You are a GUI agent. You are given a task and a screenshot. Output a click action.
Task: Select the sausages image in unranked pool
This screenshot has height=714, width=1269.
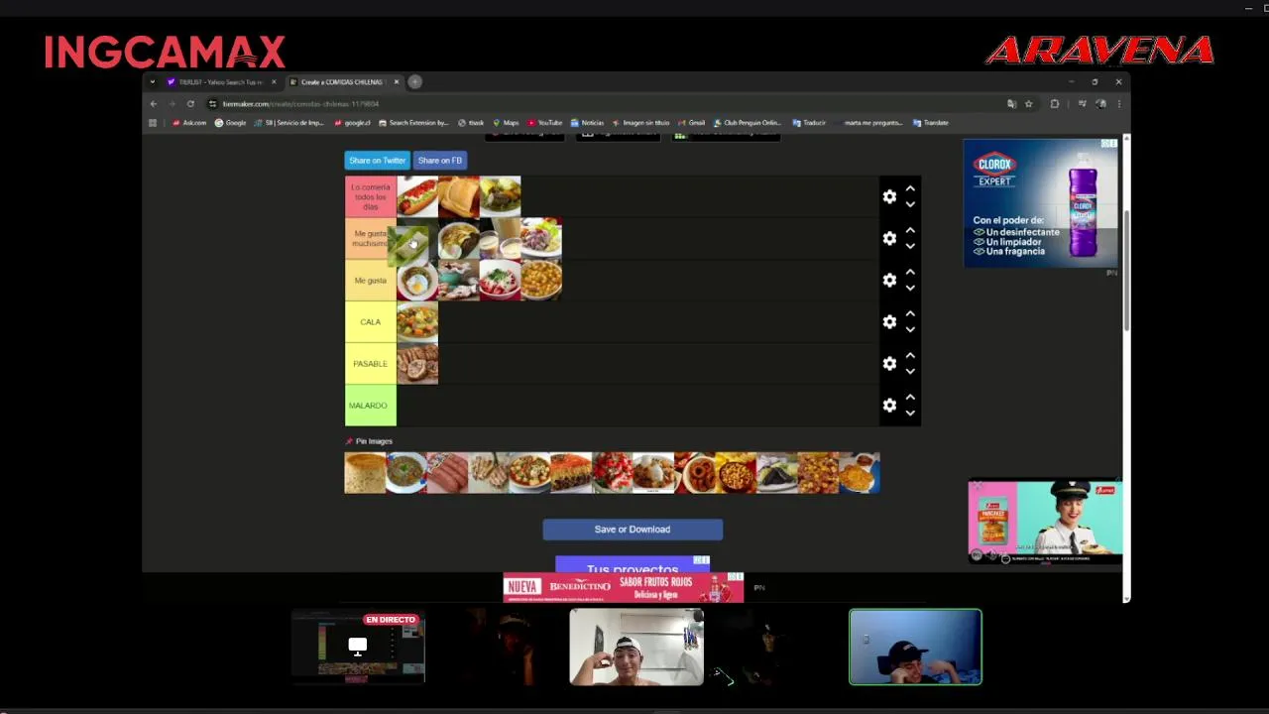(x=447, y=473)
